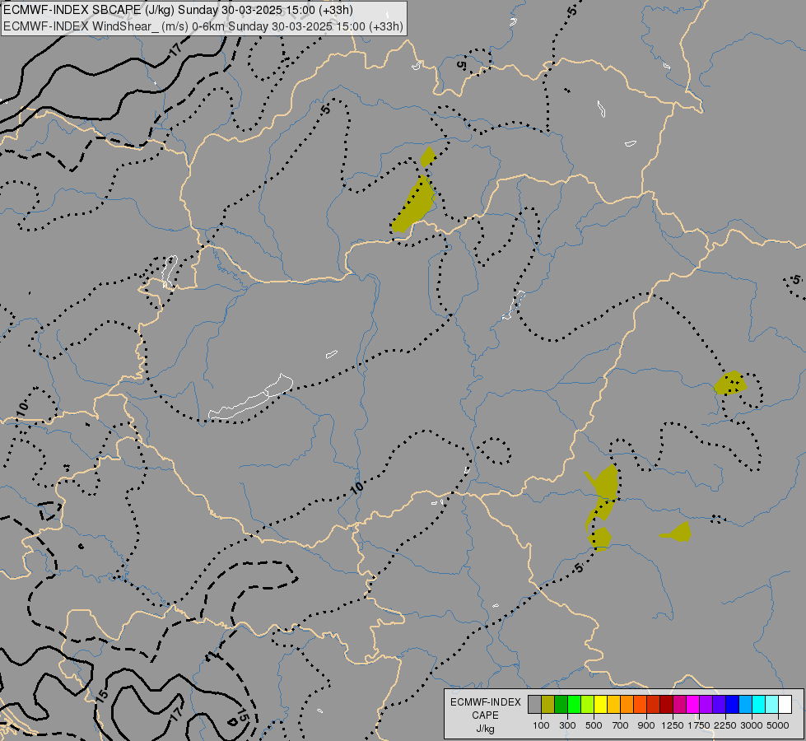Click the amber legend swatch left of 700
This screenshot has height=741, width=806.
(x=613, y=704)
